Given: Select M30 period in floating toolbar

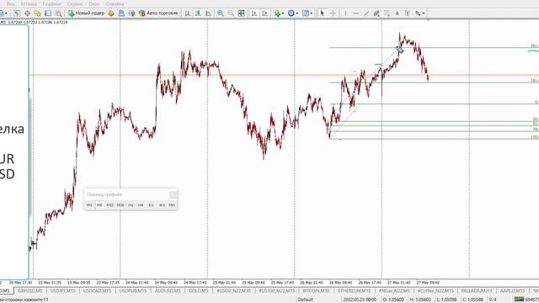Looking at the screenshot, I should [120, 205].
